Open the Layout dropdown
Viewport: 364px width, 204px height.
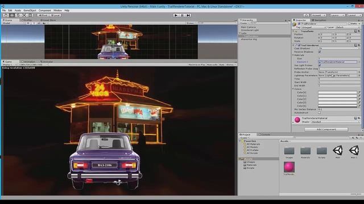[354, 15]
